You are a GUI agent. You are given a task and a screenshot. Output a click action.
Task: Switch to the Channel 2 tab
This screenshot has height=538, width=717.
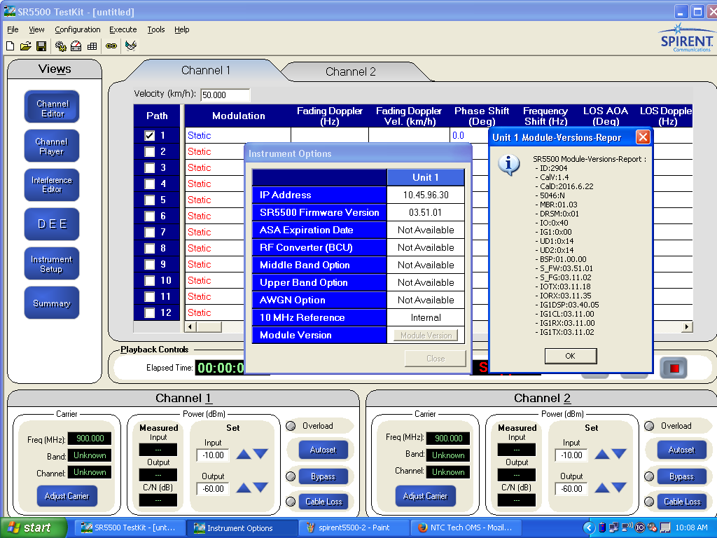click(x=350, y=71)
